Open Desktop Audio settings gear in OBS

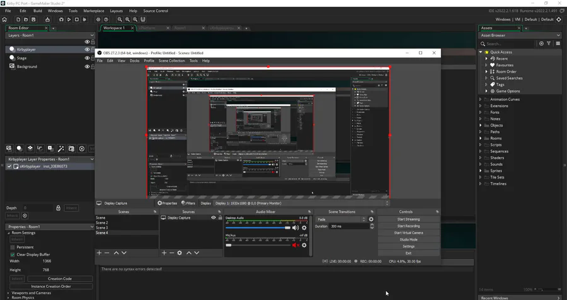pyautogui.click(x=304, y=228)
